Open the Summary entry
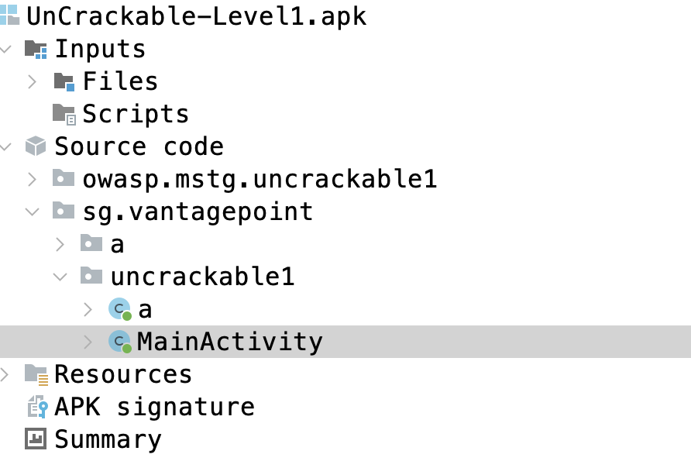The height and width of the screenshot is (468, 691). (x=108, y=440)
